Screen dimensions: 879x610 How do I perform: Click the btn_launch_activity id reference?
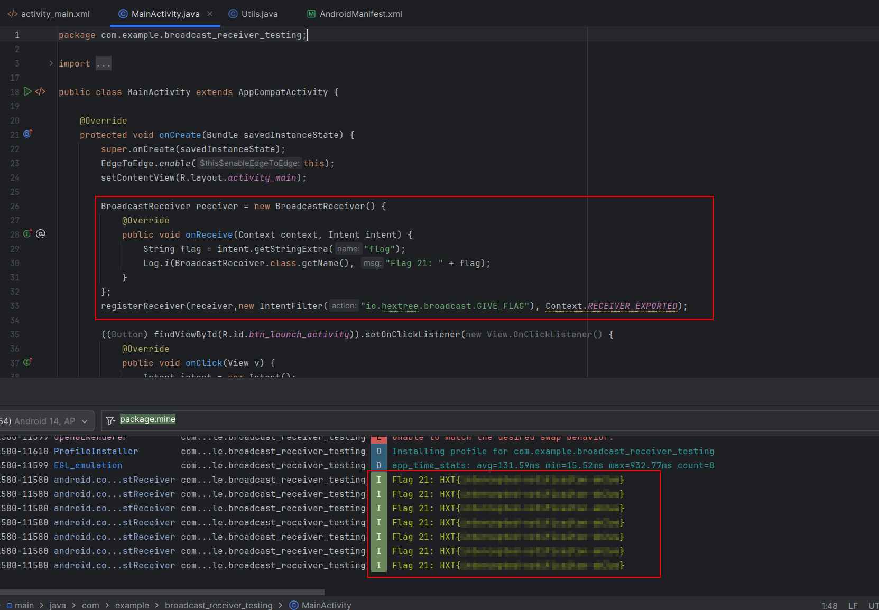pos(299,335)
